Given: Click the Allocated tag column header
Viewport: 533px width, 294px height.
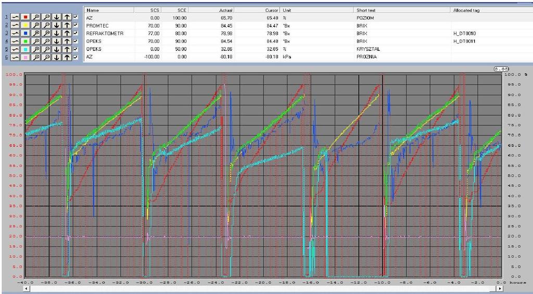Looking at the screenshot, I should coord(491,10).
